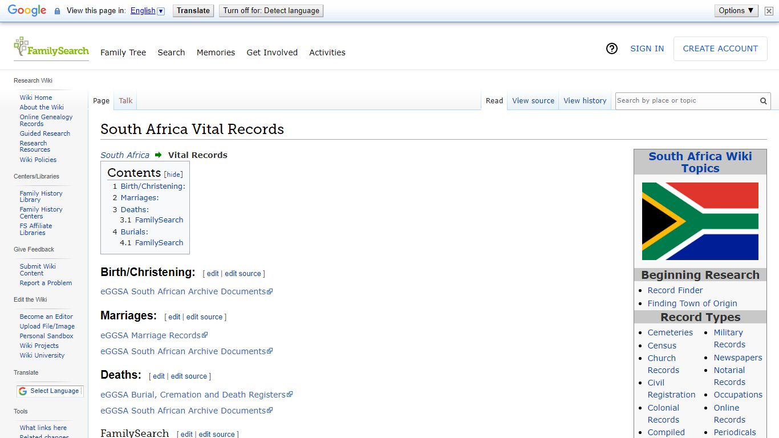The width and height of the screenshot is (779, 438).
Task: Turn off translation for Detect language
Action: [271, 11]
